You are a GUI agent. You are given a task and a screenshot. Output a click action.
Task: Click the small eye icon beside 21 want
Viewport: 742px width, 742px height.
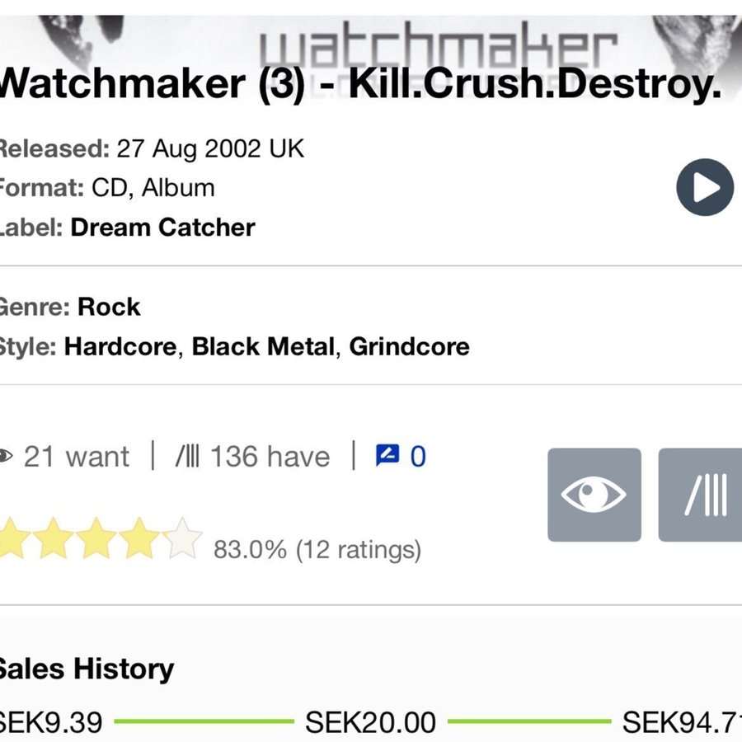(7, 457)
